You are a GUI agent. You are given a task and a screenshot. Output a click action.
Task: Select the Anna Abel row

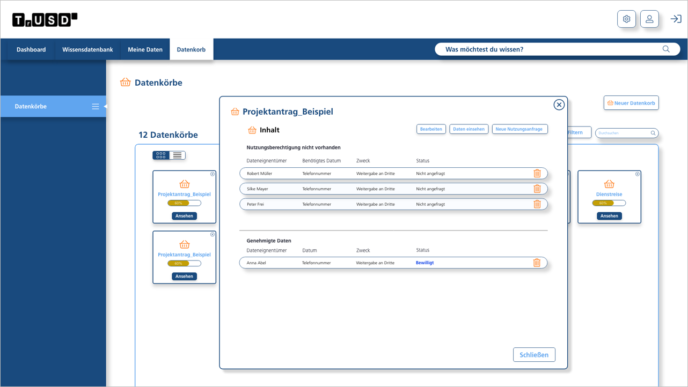393,263
